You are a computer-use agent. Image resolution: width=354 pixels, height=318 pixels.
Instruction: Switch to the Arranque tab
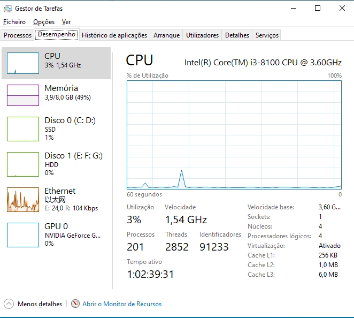click(167, 35)
